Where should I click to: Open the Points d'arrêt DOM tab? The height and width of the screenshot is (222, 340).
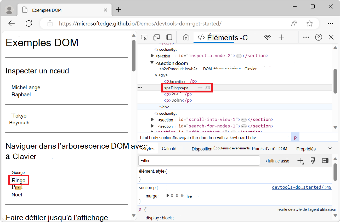pos(269,149)
